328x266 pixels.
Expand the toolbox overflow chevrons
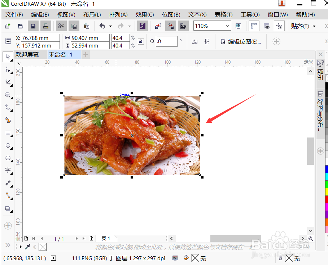(8, 245)
